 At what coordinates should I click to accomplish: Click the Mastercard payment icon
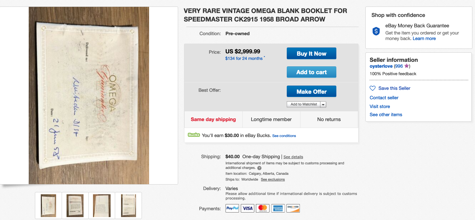(x=263, y=208)
